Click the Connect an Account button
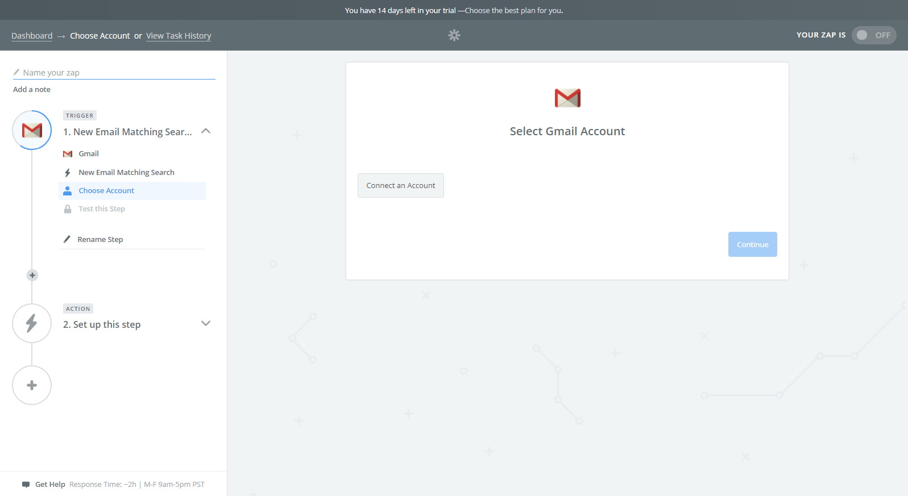The height and width of the screenshot is (496, 908). point(401,186)
